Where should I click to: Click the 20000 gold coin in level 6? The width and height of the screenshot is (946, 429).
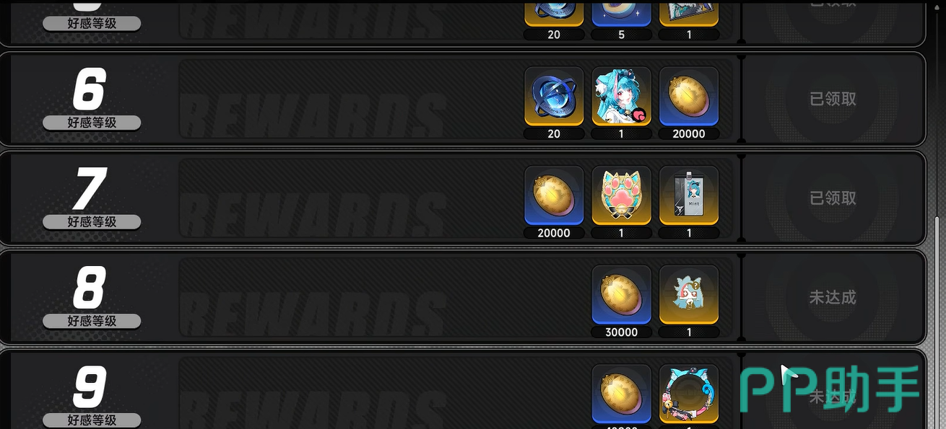coord(689,97)
